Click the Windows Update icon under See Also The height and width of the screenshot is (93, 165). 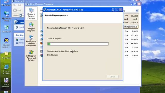tap(17, 40)
